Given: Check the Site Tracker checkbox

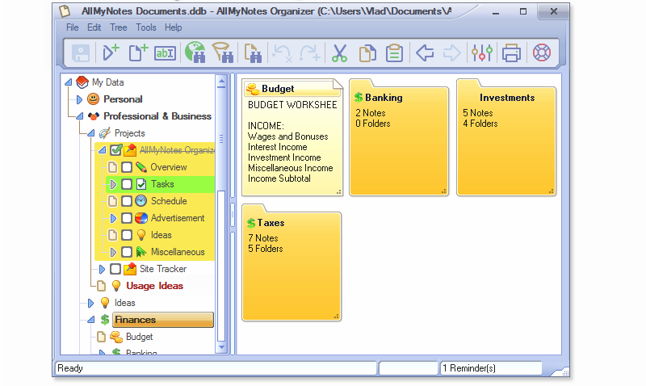Looking at the screenshot, I should 115,269.
